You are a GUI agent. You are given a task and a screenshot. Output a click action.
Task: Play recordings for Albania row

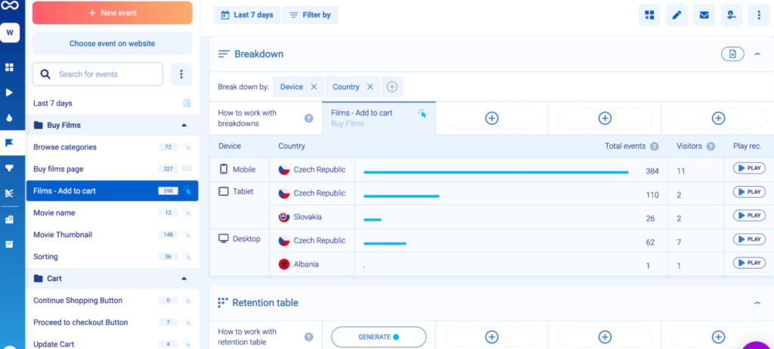tap(749, 263)
